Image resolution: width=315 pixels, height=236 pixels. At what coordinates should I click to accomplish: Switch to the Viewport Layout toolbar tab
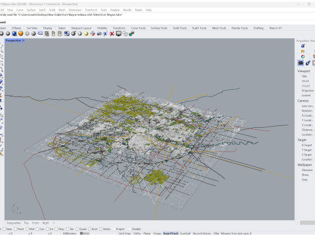click(x=81, y=28)
